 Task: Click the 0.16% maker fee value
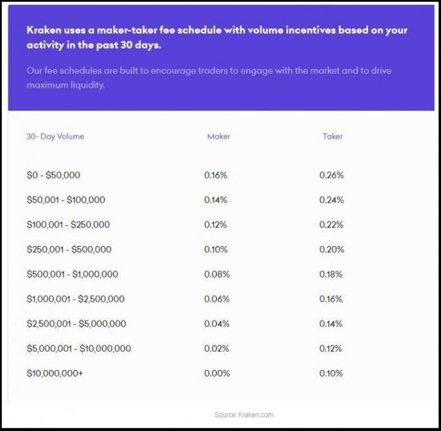pos(215,175)
